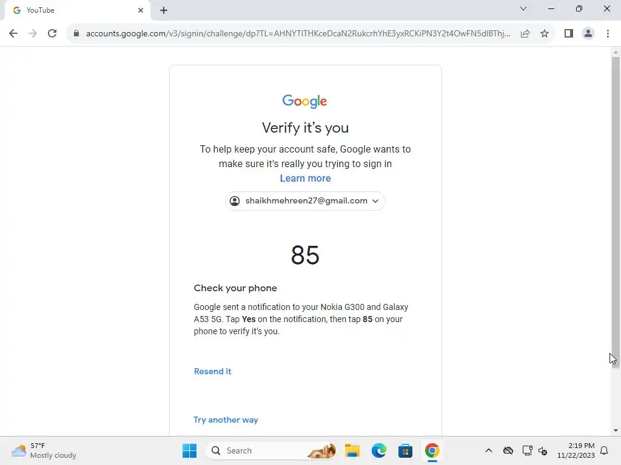Go back to the previous page
This screenshot has height=465, width=621.
13,33
